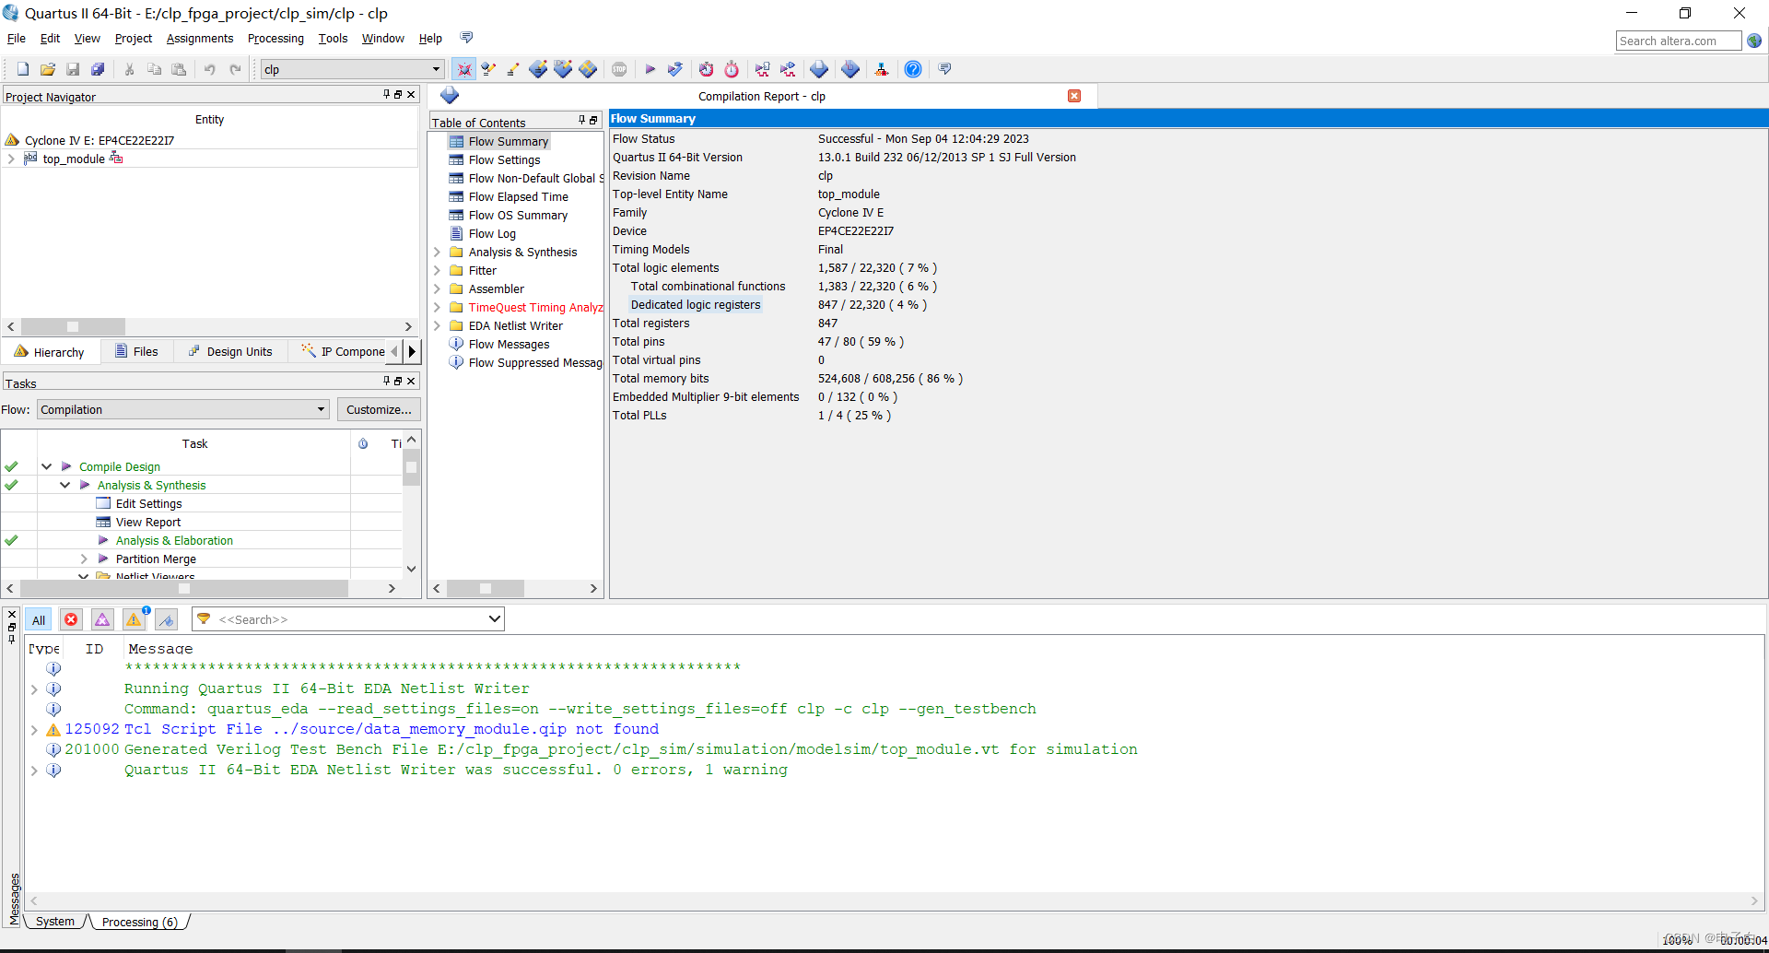The image size is (1769, 953).
Task: Open Flow Messages report
Action: click(509, 344)
